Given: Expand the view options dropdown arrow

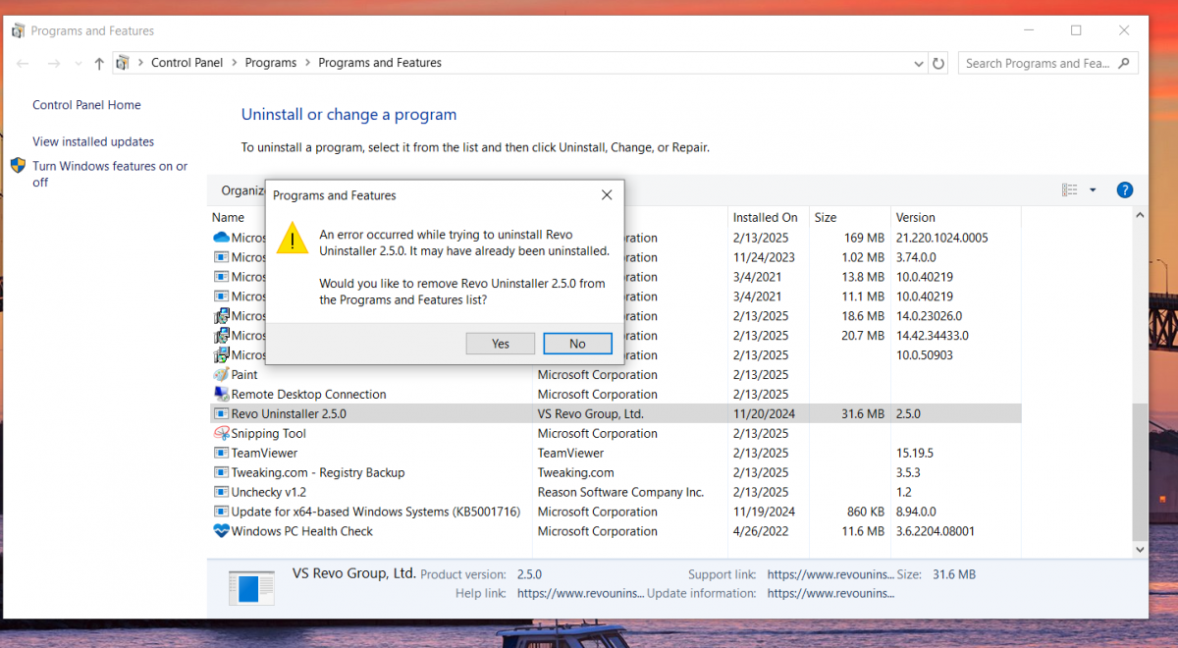Looking at the screenshot, I should 1093,189.
